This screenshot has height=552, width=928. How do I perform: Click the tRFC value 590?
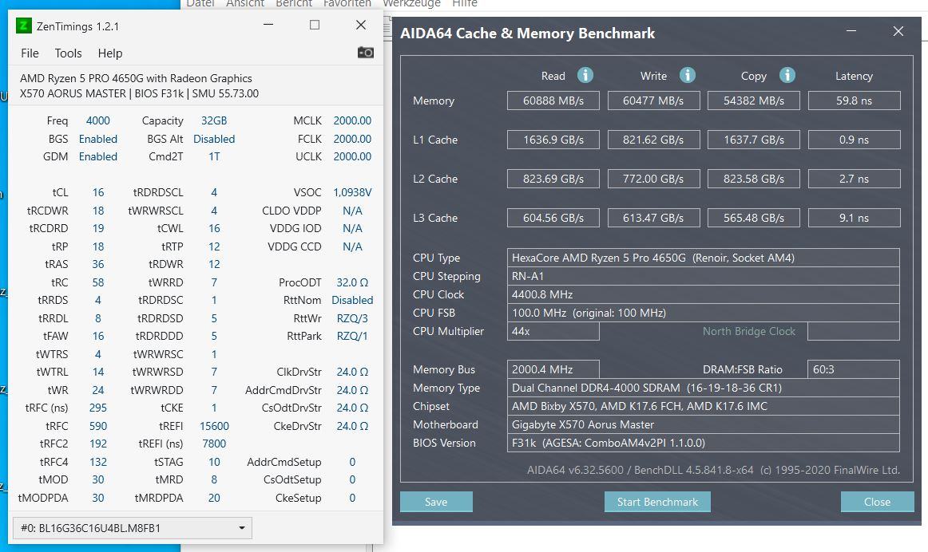[x=97, y=426]
